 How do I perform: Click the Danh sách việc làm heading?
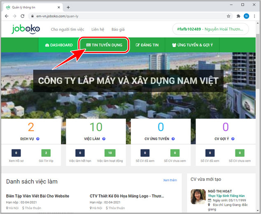(32, 181)
